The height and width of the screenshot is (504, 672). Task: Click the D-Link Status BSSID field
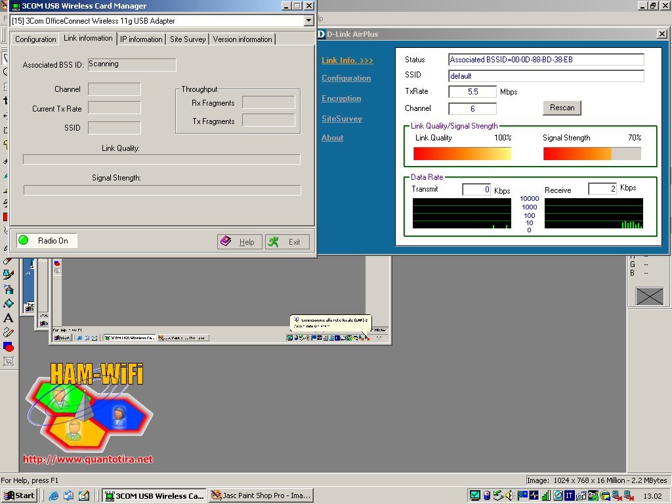pyautogui.click(x=546, y=60)
